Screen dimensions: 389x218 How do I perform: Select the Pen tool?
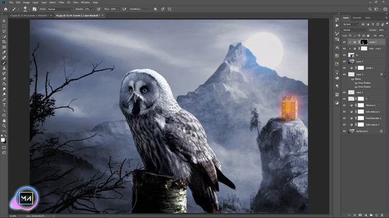pyautogui.click(x=4, y=99)
